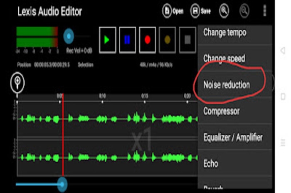Click the Position time readout
Image resolution: width=291 pixels, height=193 pixels.
pyautogui.click(x=52, y=65)
